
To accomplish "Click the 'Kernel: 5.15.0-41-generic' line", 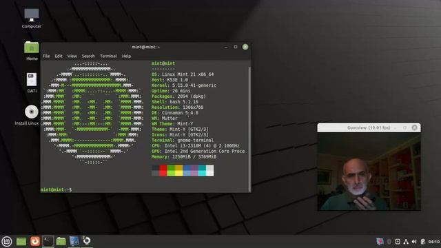I will [x=184, y=85].
